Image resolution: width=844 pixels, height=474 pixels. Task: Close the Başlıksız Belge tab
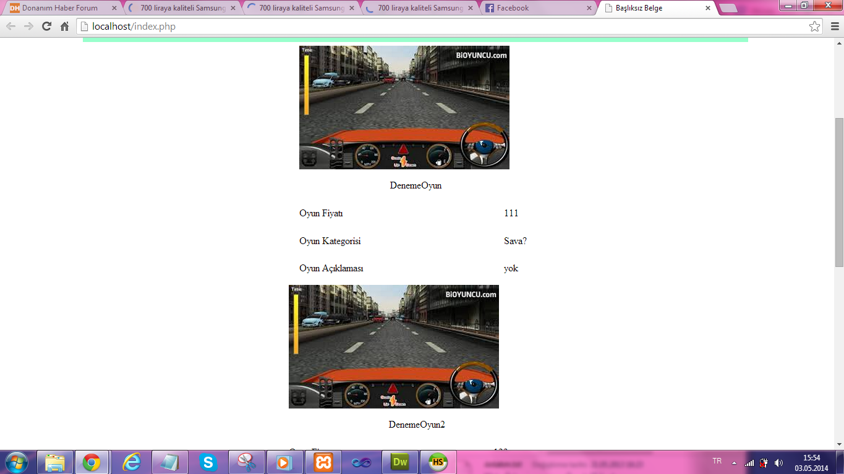pyautogui.click(x=707, y=8)
